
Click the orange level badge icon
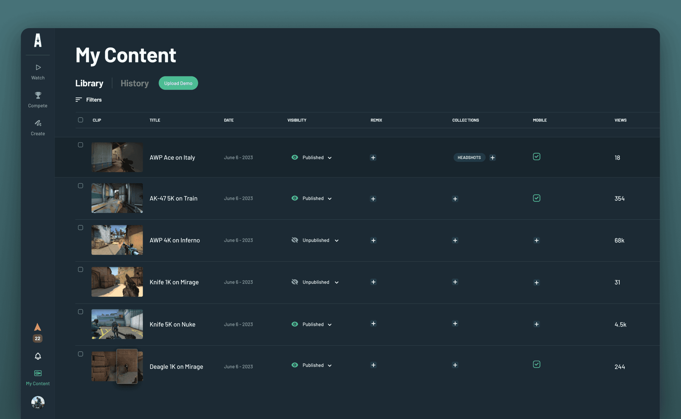[38, 327]
